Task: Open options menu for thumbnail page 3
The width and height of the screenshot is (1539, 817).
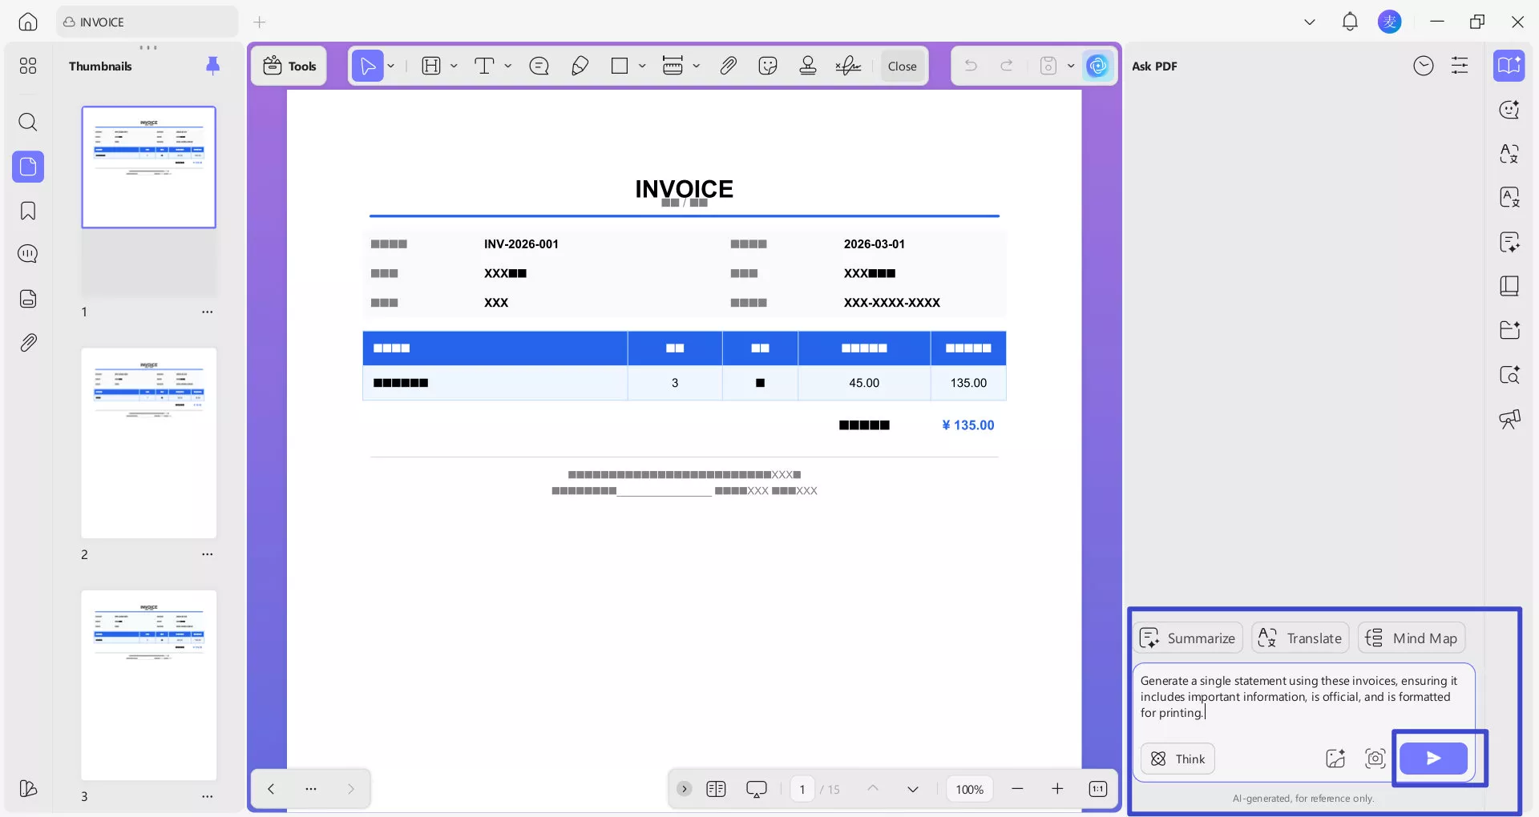Action: 208,796
